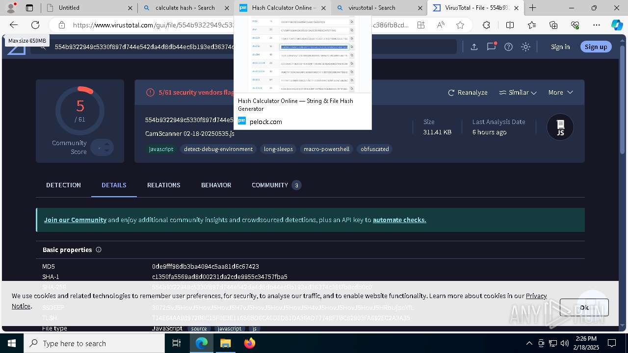Click the MD5 hash value
Screen dimensions: 628x353
pos(205,267)
